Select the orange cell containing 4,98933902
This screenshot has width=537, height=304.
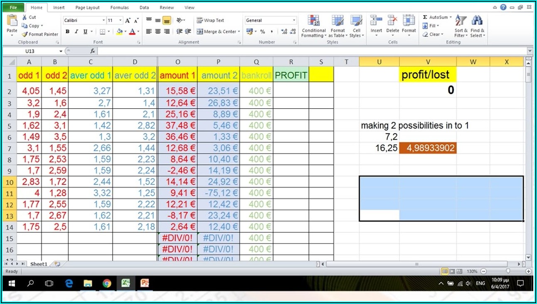tap(428, 148)
